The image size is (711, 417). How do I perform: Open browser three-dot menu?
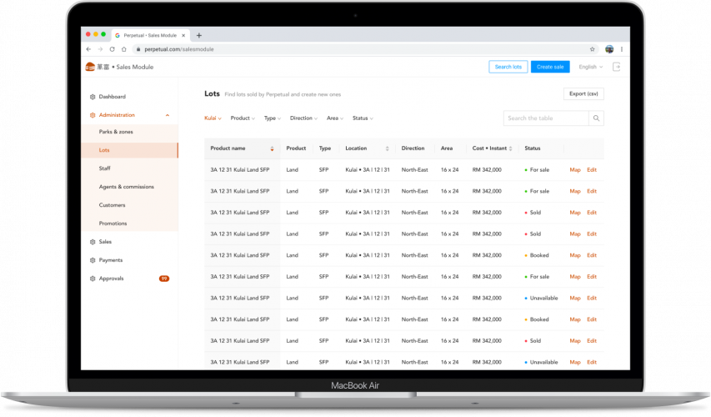622,49
